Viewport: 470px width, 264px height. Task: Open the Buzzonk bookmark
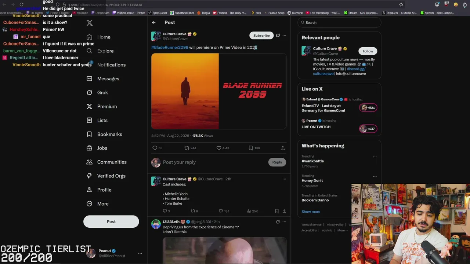point(295,13)
